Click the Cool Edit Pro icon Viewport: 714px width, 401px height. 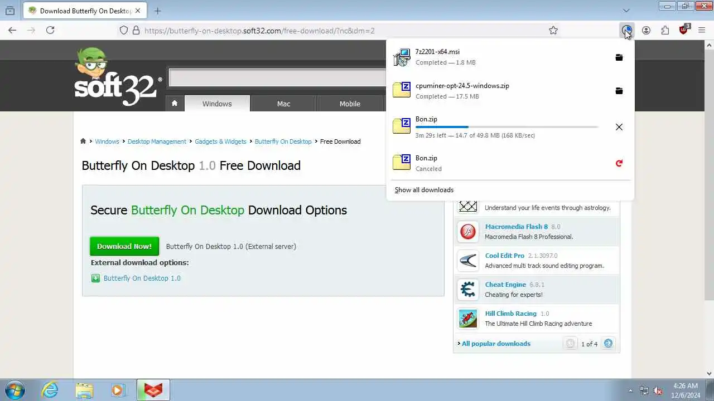[x=468, y=261]
